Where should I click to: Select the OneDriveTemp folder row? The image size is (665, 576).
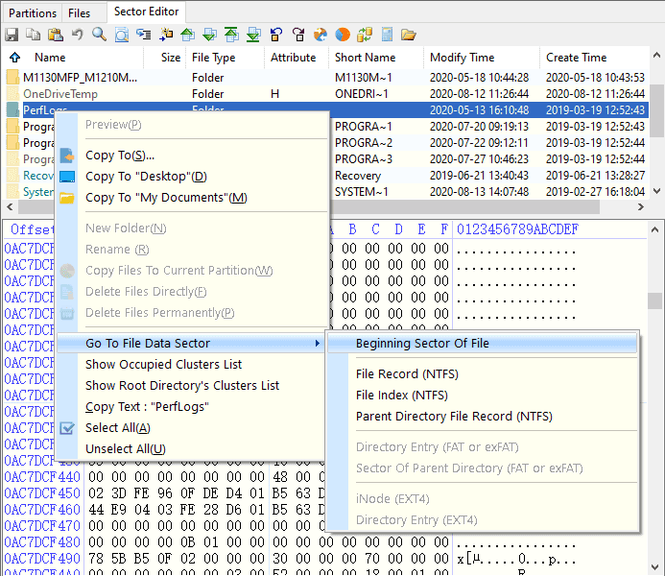point(59,94)
